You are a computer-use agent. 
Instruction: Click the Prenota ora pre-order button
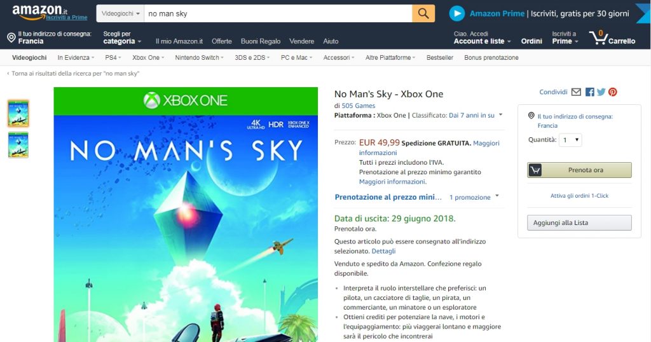(579, 170)
